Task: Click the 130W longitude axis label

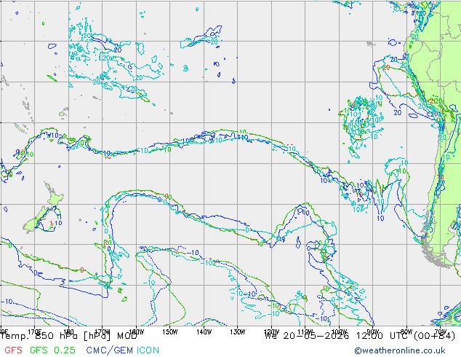Action: (x=238, y=332)
